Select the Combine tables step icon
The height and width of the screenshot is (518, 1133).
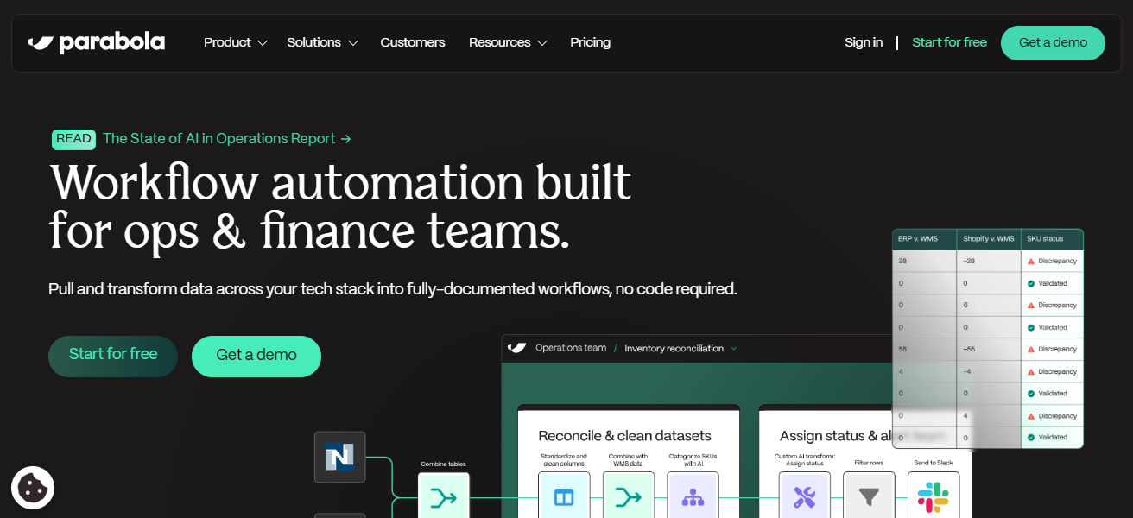pyautogui.click(x=443, y=497)
